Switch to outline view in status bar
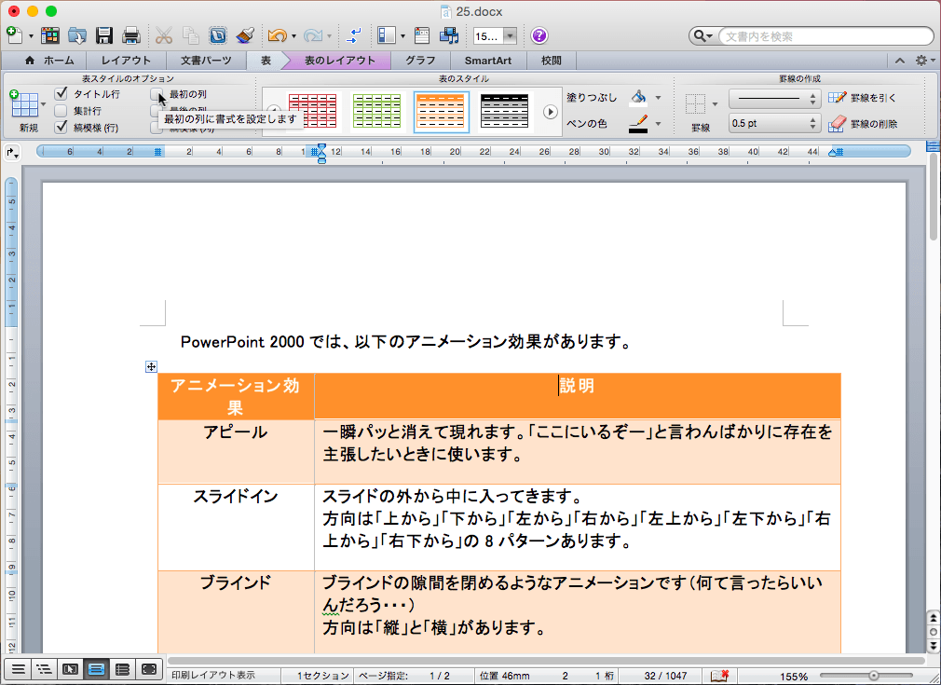The width and height of the screenshot is (941, 685). pos(43,668)
